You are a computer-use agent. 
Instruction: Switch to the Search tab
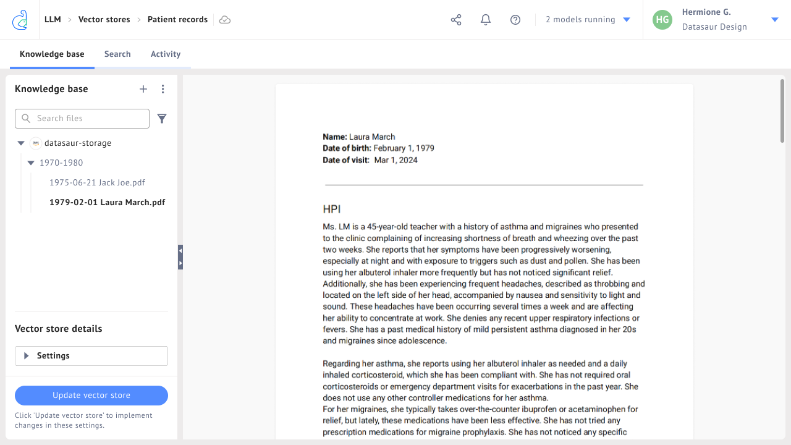tap(117, 54)
